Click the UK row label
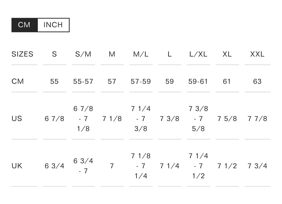 pyautogui.click(x=17, y=166)
